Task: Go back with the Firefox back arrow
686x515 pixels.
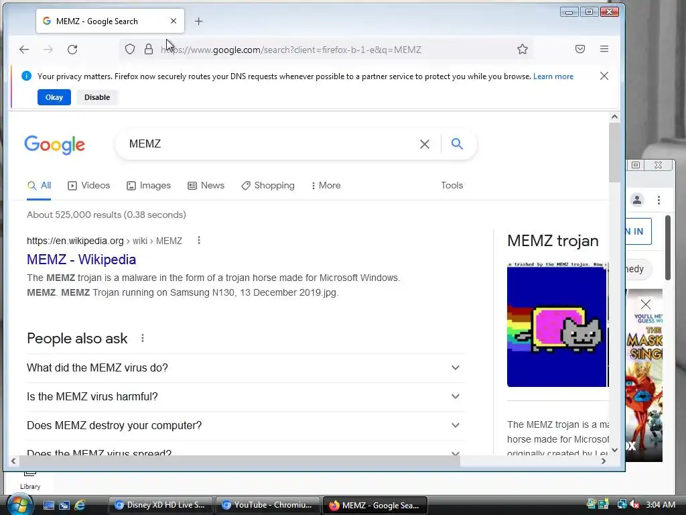Action: coord(24,50)
